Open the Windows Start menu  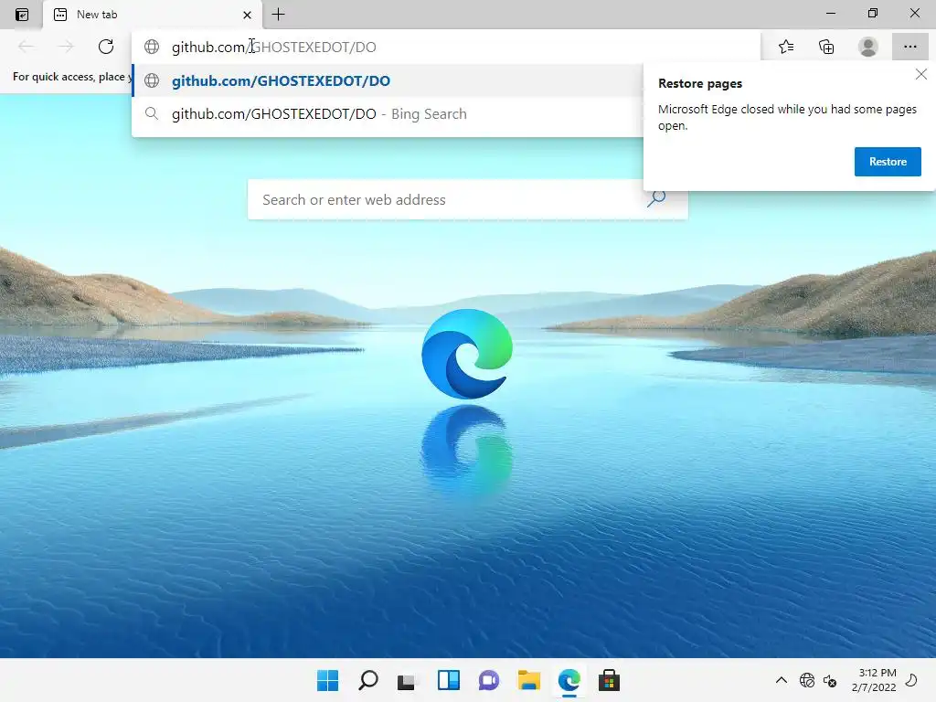(328, 680)
